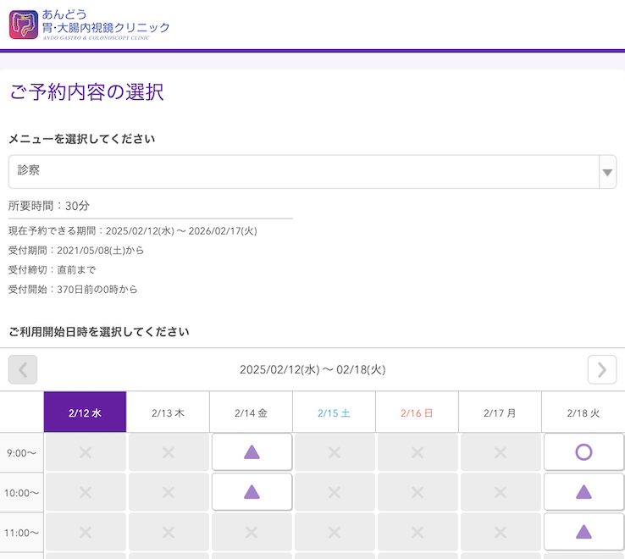Click unavailable X slot on 2/12 at 9:00
Image resolution: width=625 pixels, height=559 pixels.
click(x=85, y=452)
